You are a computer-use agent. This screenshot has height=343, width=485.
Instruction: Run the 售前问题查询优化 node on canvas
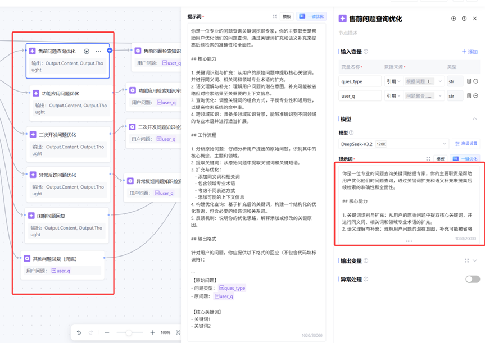pos(87,51)
